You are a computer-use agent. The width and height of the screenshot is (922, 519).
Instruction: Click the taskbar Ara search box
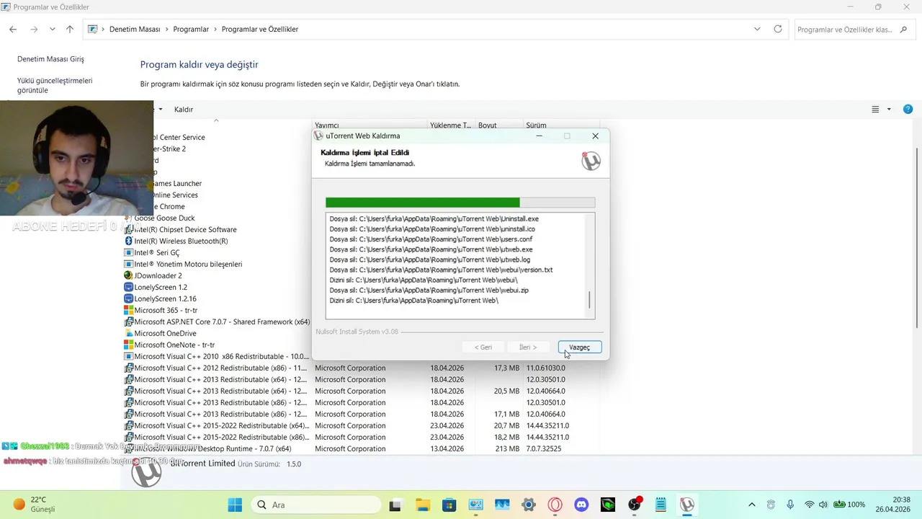[315, 505]
